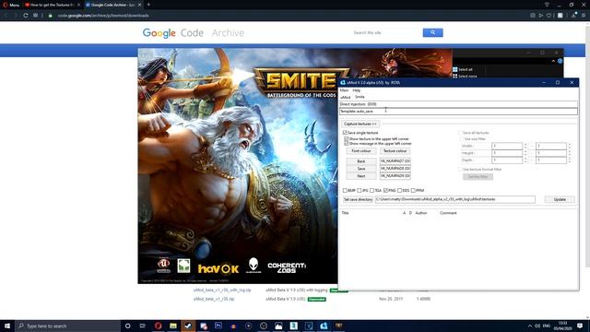Toggle the BMP format checkbox

tap(345, 191)
